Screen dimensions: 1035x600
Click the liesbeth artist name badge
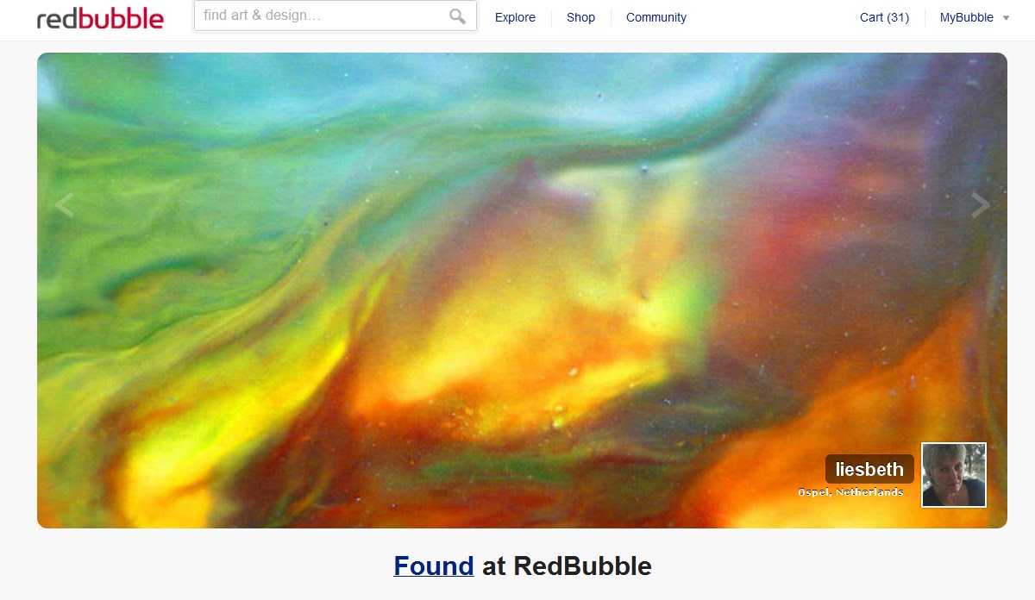click(x=869, y=469)
